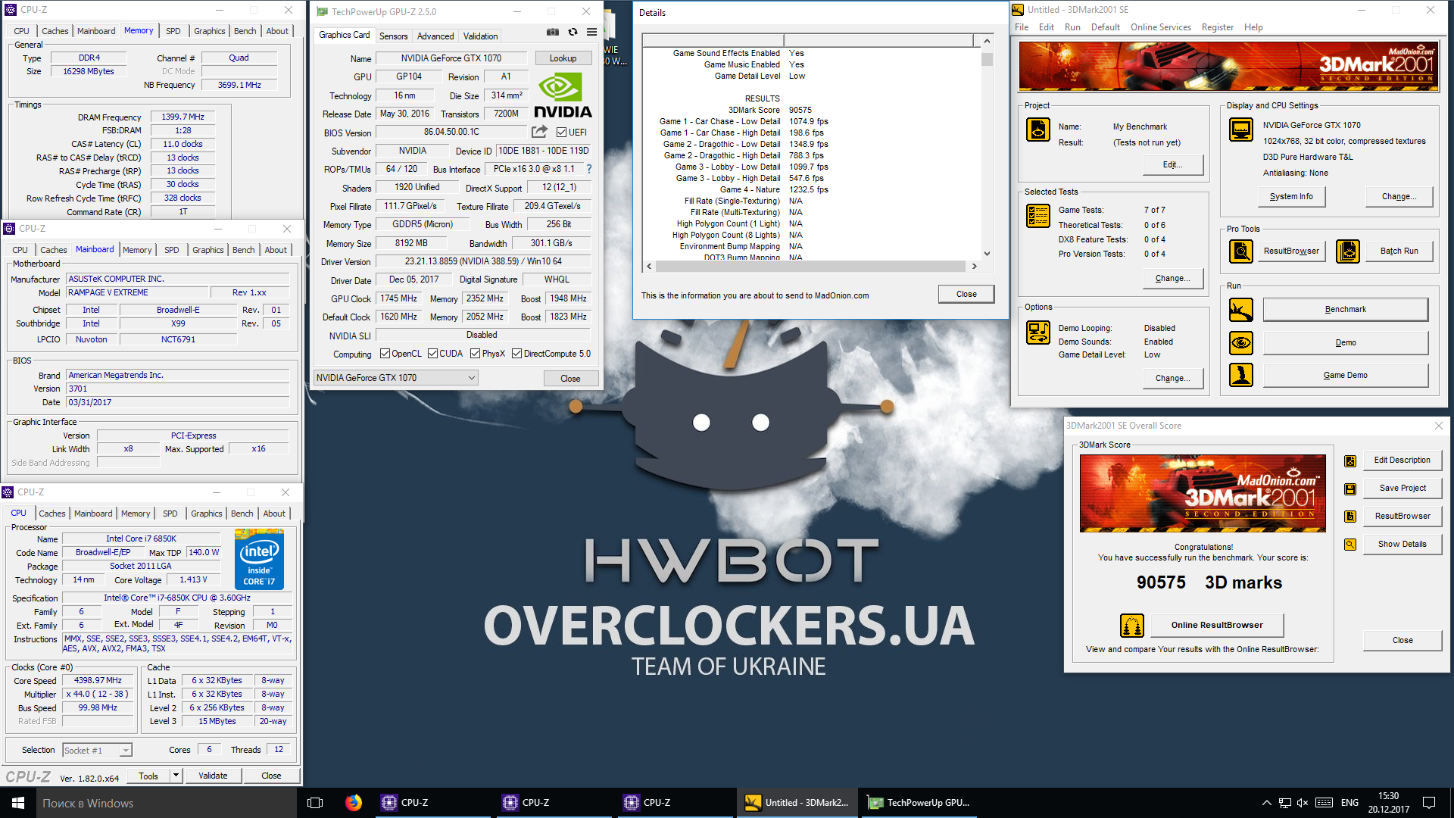The height and width of the screenshot is (818, 1454).
Task: Click the Online ResultBrowser yellow icon
Action: click(1131, 626)
